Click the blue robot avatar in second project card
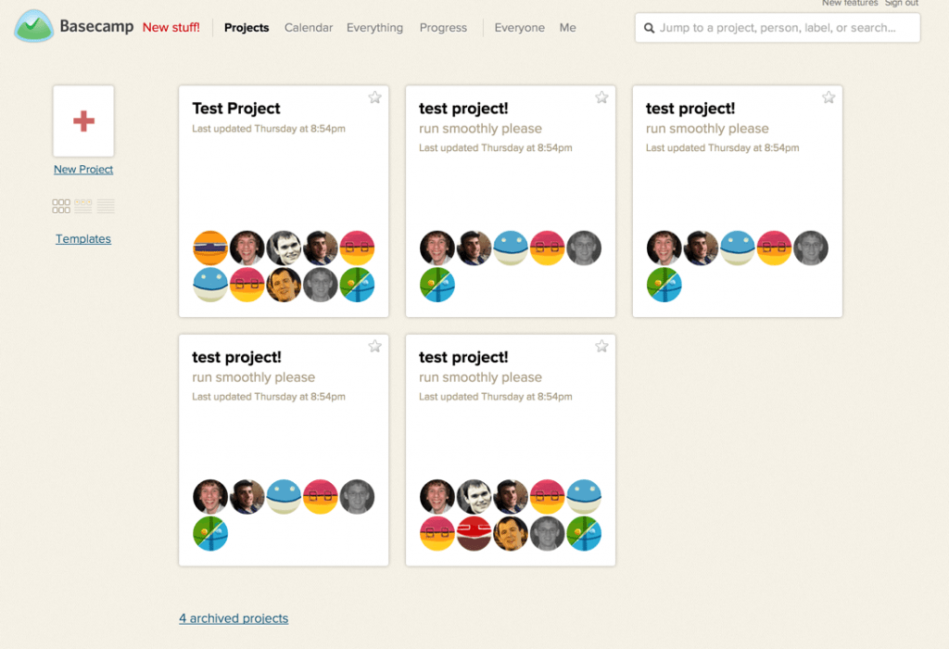Viewport: 949px width, 649px height. [x=511, y=248]
